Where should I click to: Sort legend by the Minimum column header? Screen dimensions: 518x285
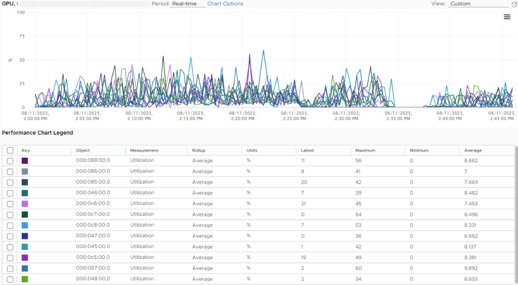point(419,150)
